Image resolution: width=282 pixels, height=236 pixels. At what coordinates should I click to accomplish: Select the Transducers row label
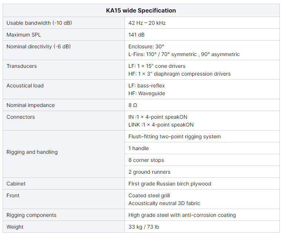tap(22, 66)
